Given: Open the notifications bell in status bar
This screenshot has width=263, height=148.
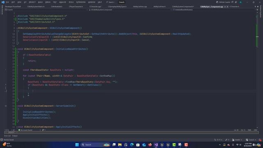Looking at the screenshot, I should coord(260,140).
